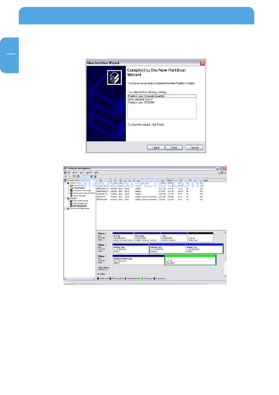Select the (C:) NTFS partition block

174,237
